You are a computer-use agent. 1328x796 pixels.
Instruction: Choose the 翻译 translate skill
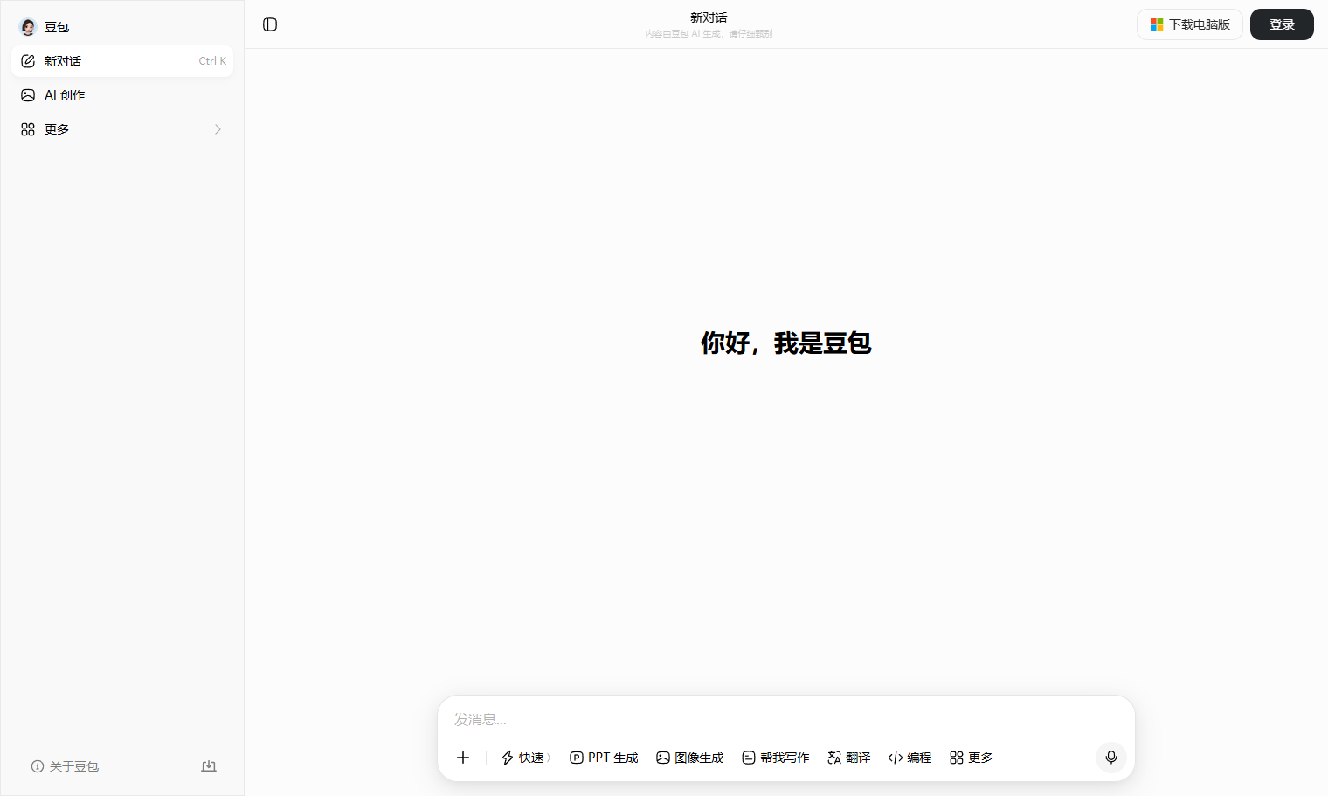tap(849, 758)
